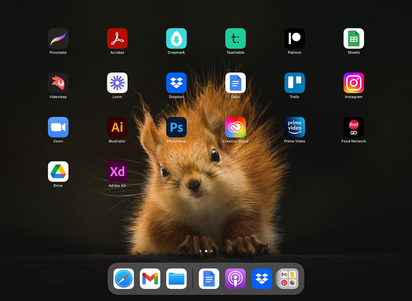Tap the highlighted current page dot

206,251
